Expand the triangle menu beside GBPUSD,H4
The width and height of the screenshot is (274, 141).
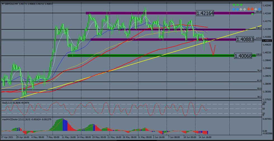(x=3, y=4)
